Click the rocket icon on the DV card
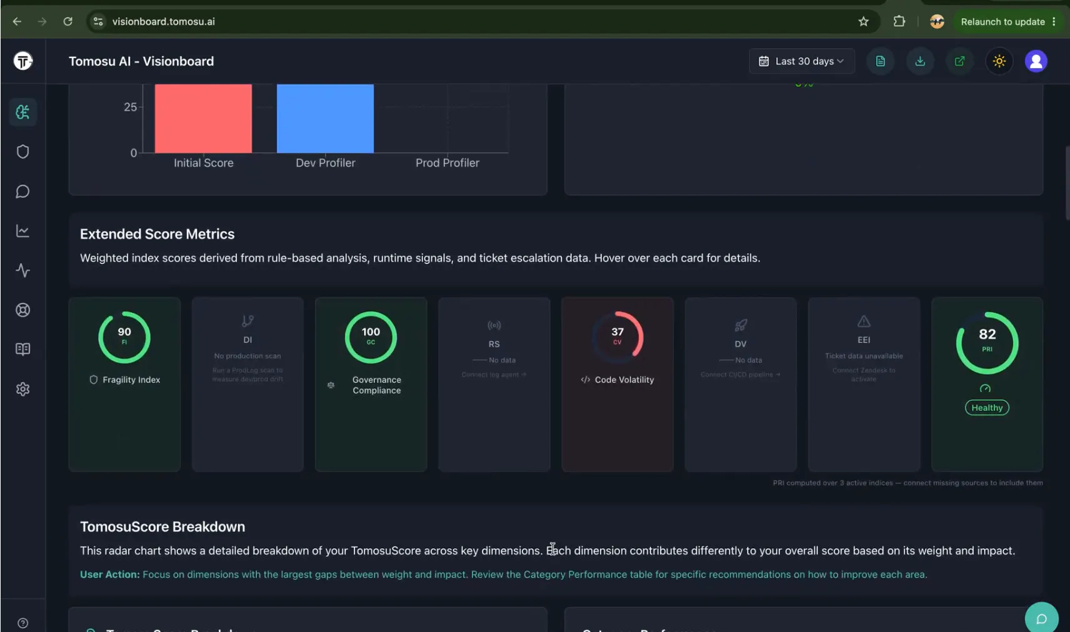 [x=741, y=325]
